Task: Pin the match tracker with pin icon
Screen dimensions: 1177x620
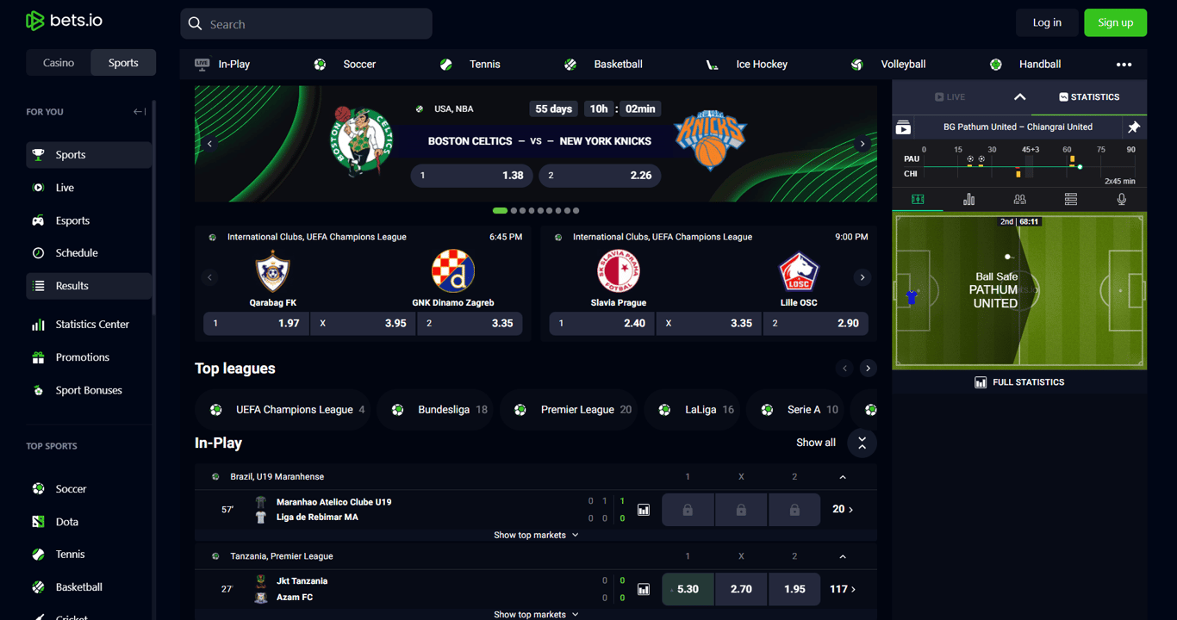Action: (1134, 127)
